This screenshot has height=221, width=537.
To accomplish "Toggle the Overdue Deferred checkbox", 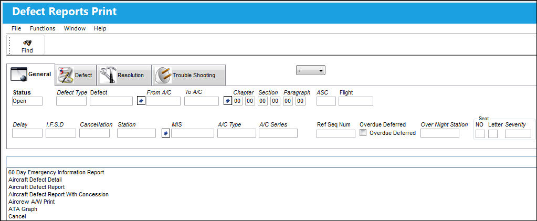I will [x=363, y=133].
